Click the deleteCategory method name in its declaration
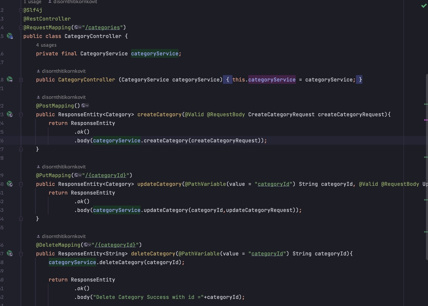Screen dimensions: 428x306 point(153,253)
